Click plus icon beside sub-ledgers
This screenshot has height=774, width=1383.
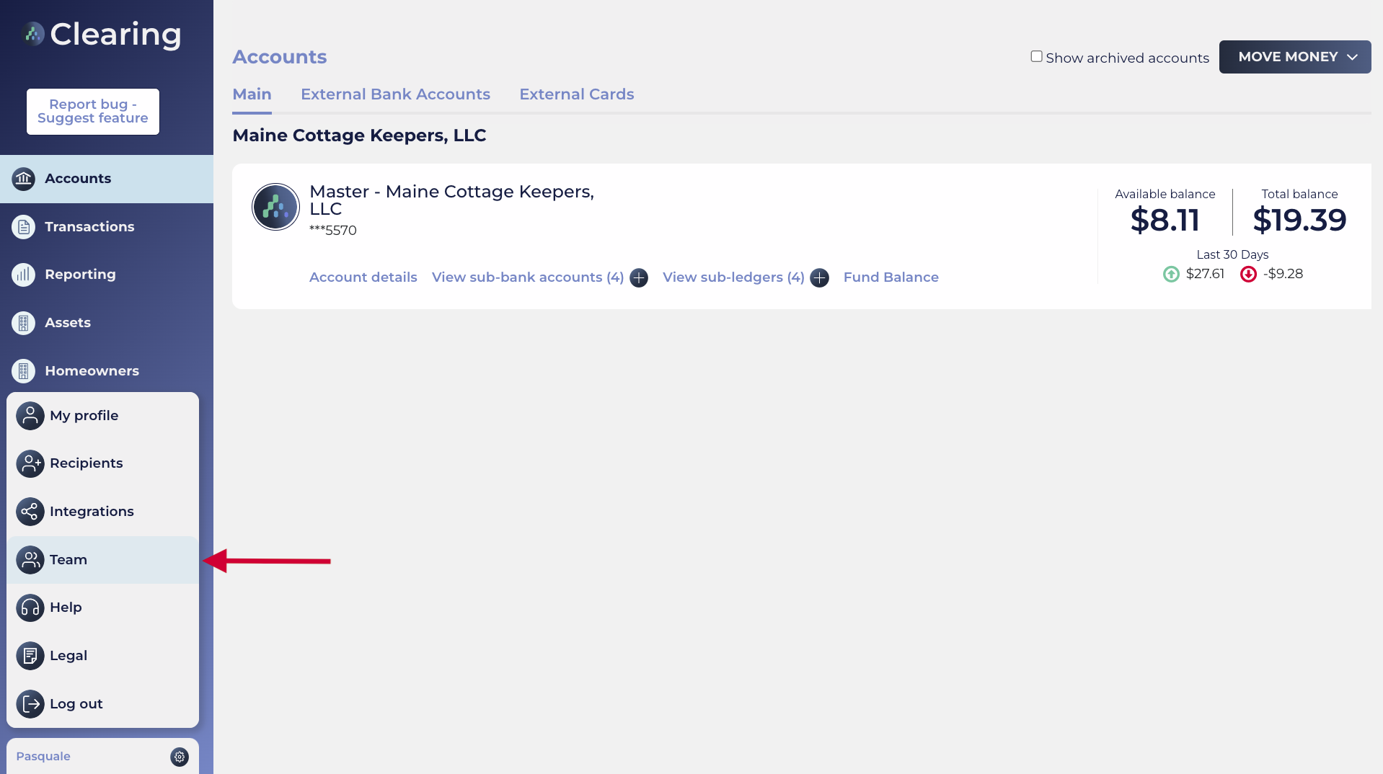819,277
